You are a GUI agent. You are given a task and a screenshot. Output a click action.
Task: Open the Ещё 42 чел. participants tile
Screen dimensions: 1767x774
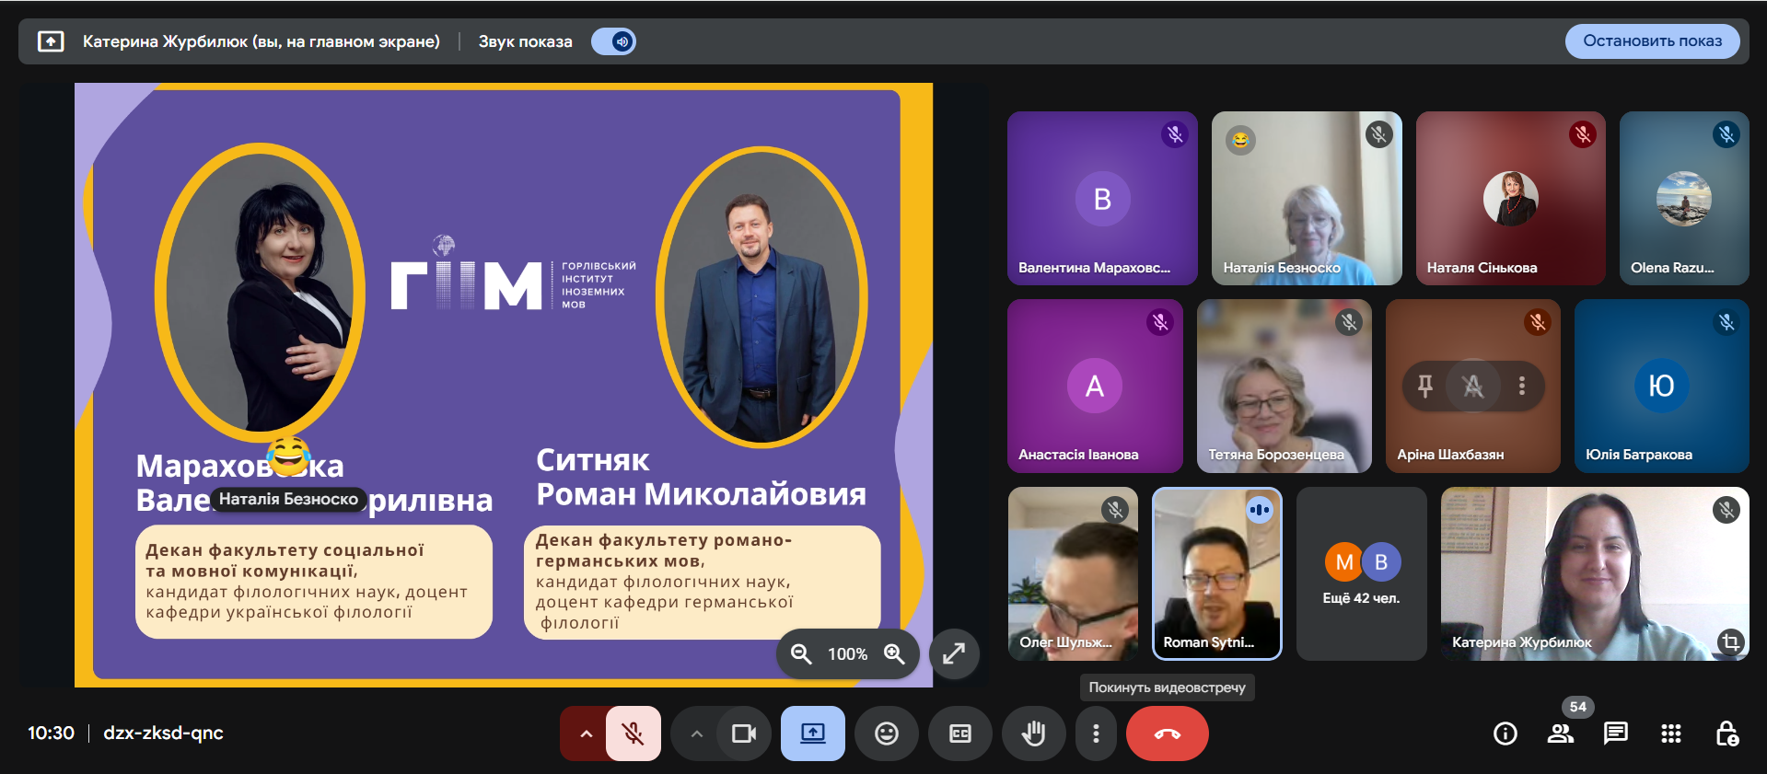(x=1361, y=573)
